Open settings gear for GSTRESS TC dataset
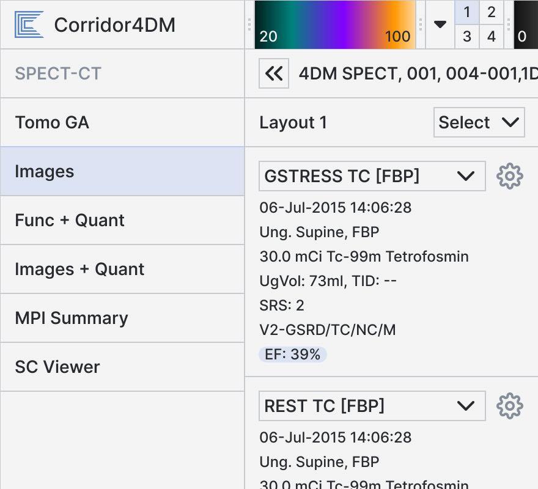538x489 pixels. pyautogui.click(x=509, y=176)
